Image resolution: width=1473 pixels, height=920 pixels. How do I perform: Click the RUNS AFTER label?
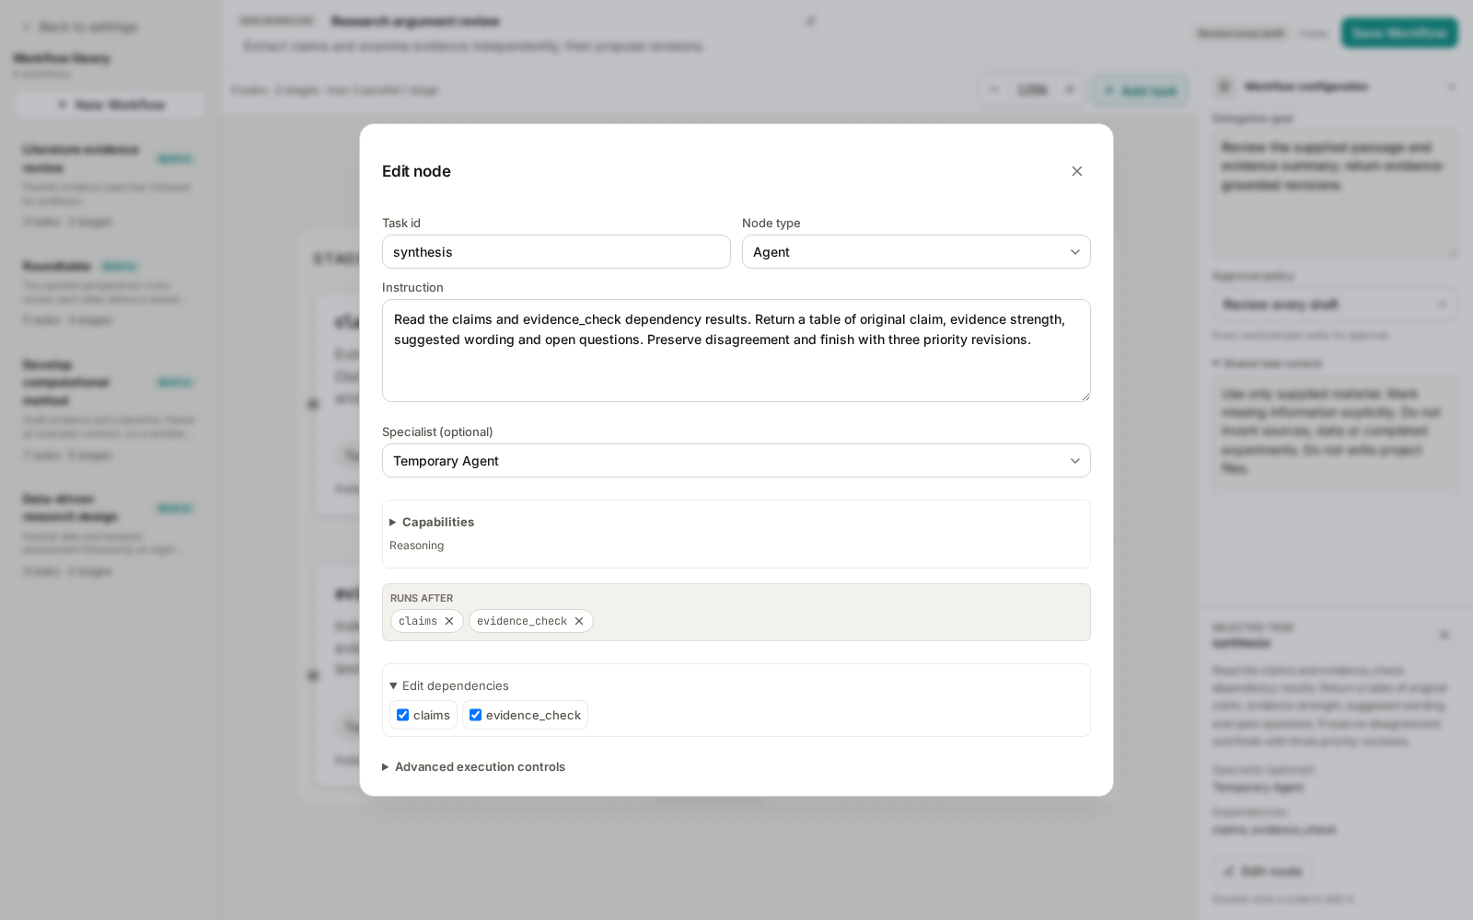[x=422, y=598]
